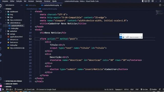Click cadastrarNoticia.php in the breadcrumb
The height and width of the screenshot is (92, 164).
[x=49, y=9]
